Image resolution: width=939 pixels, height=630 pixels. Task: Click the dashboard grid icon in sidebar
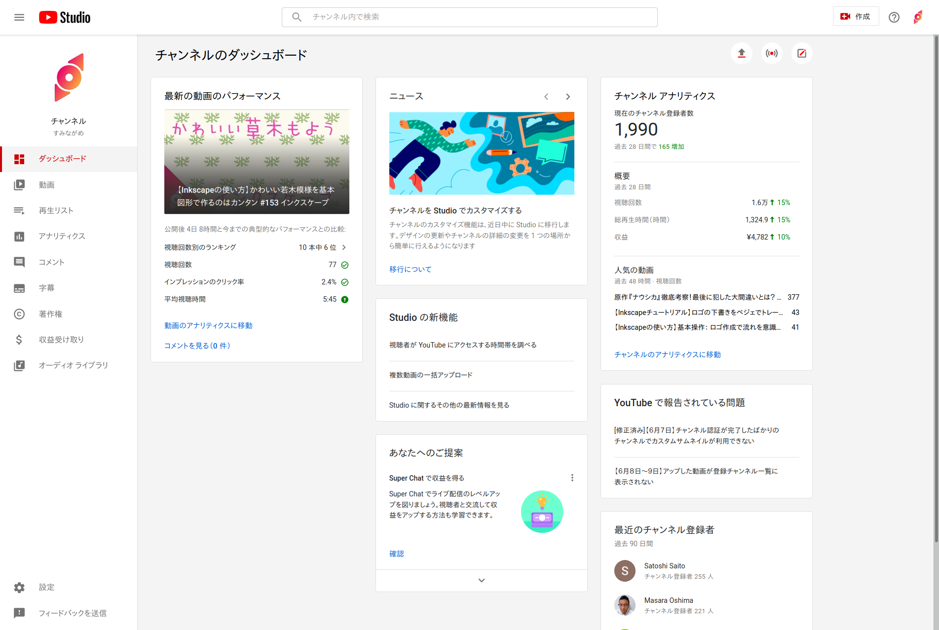click(x=19, y=159)
